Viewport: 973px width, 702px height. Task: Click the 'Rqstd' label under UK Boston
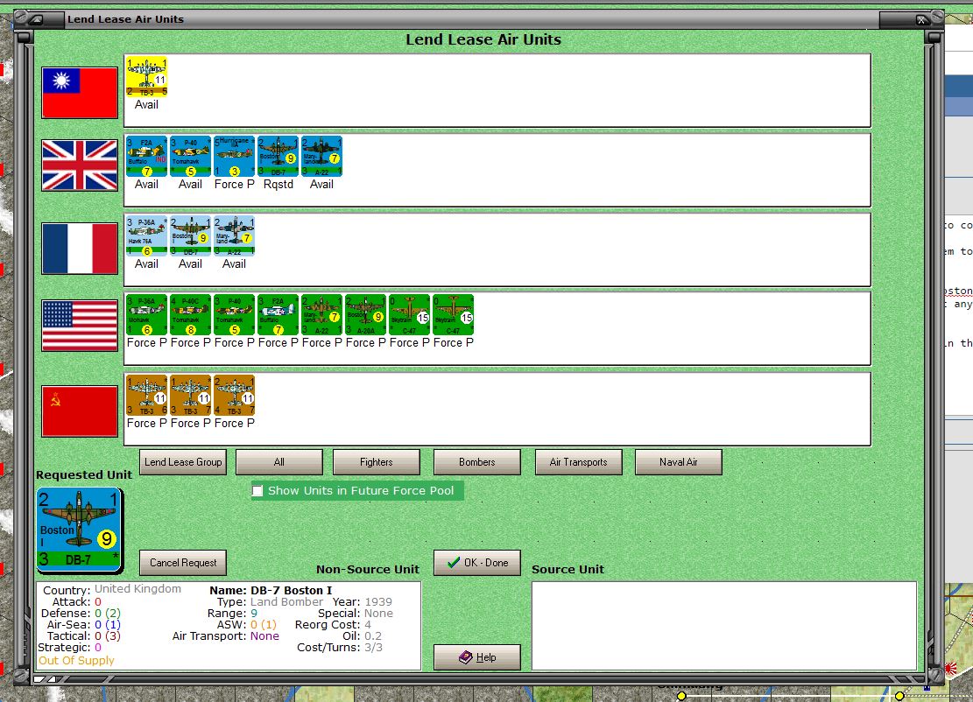[x=278, y=184]
